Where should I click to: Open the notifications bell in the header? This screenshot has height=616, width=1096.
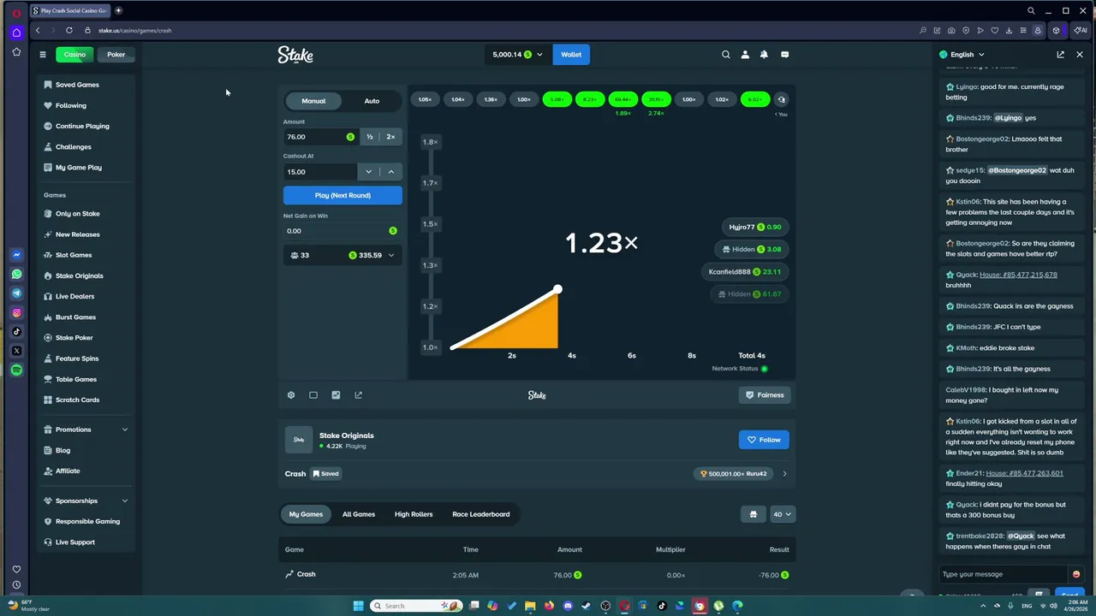[764, 55]
